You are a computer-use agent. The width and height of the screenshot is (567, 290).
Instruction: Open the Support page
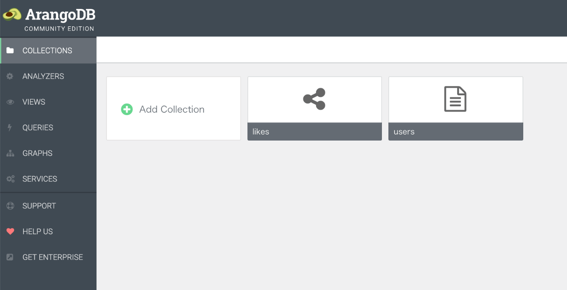(48, 206)
